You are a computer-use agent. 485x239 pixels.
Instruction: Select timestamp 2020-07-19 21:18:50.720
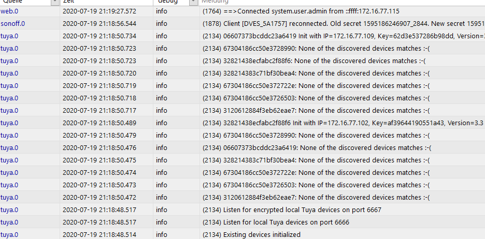[x=99, y=73]
